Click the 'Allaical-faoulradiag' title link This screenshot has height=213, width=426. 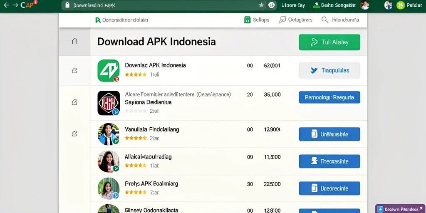pos(148,157)
